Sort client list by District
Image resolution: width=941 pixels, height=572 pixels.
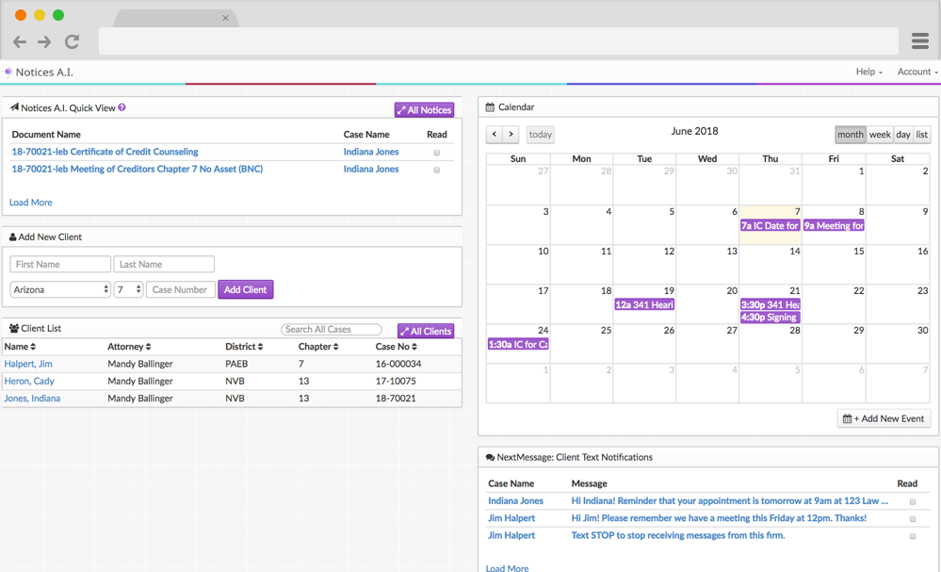244,347
